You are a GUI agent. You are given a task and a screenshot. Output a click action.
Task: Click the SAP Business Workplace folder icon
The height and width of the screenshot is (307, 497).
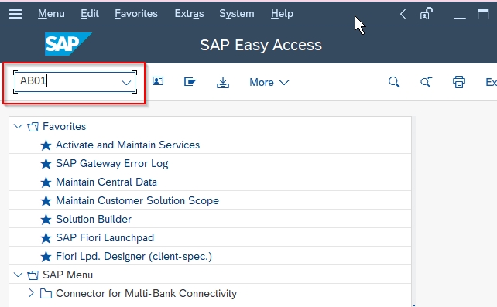(x=190, y=82)
